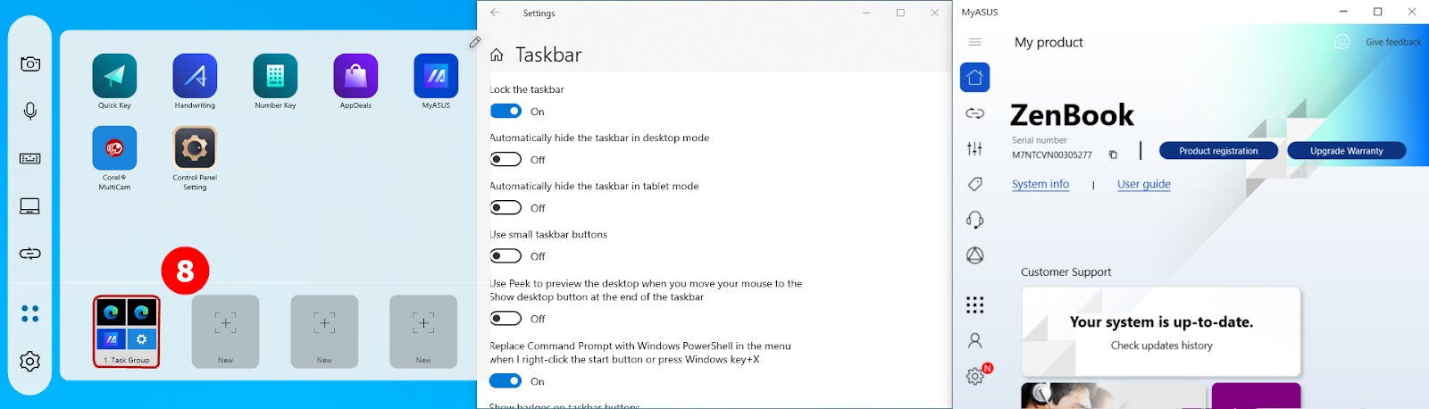
Task: Open the MyASUS app icon in launcher
Action: [436, 76]
